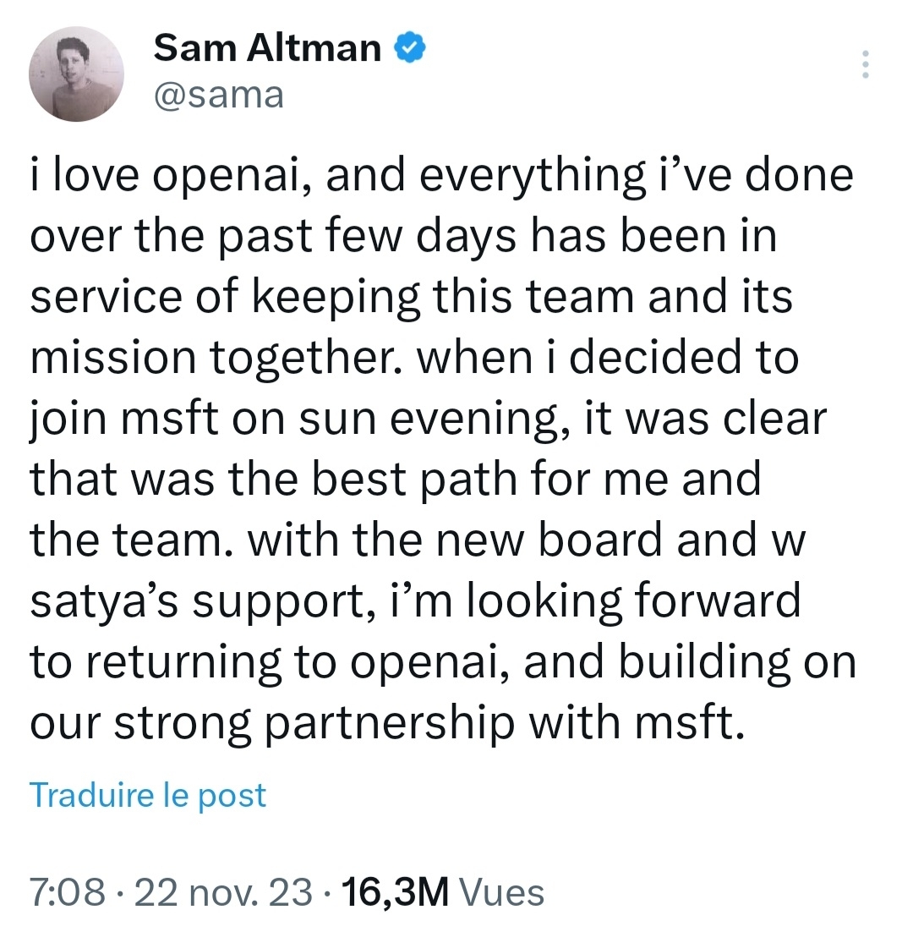The height and width of the screenshot is (943, 913).
Task: Open the @sama handle link
Action: [218, 96]
